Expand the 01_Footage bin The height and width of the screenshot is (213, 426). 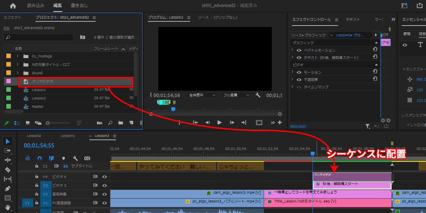[17, 56]
